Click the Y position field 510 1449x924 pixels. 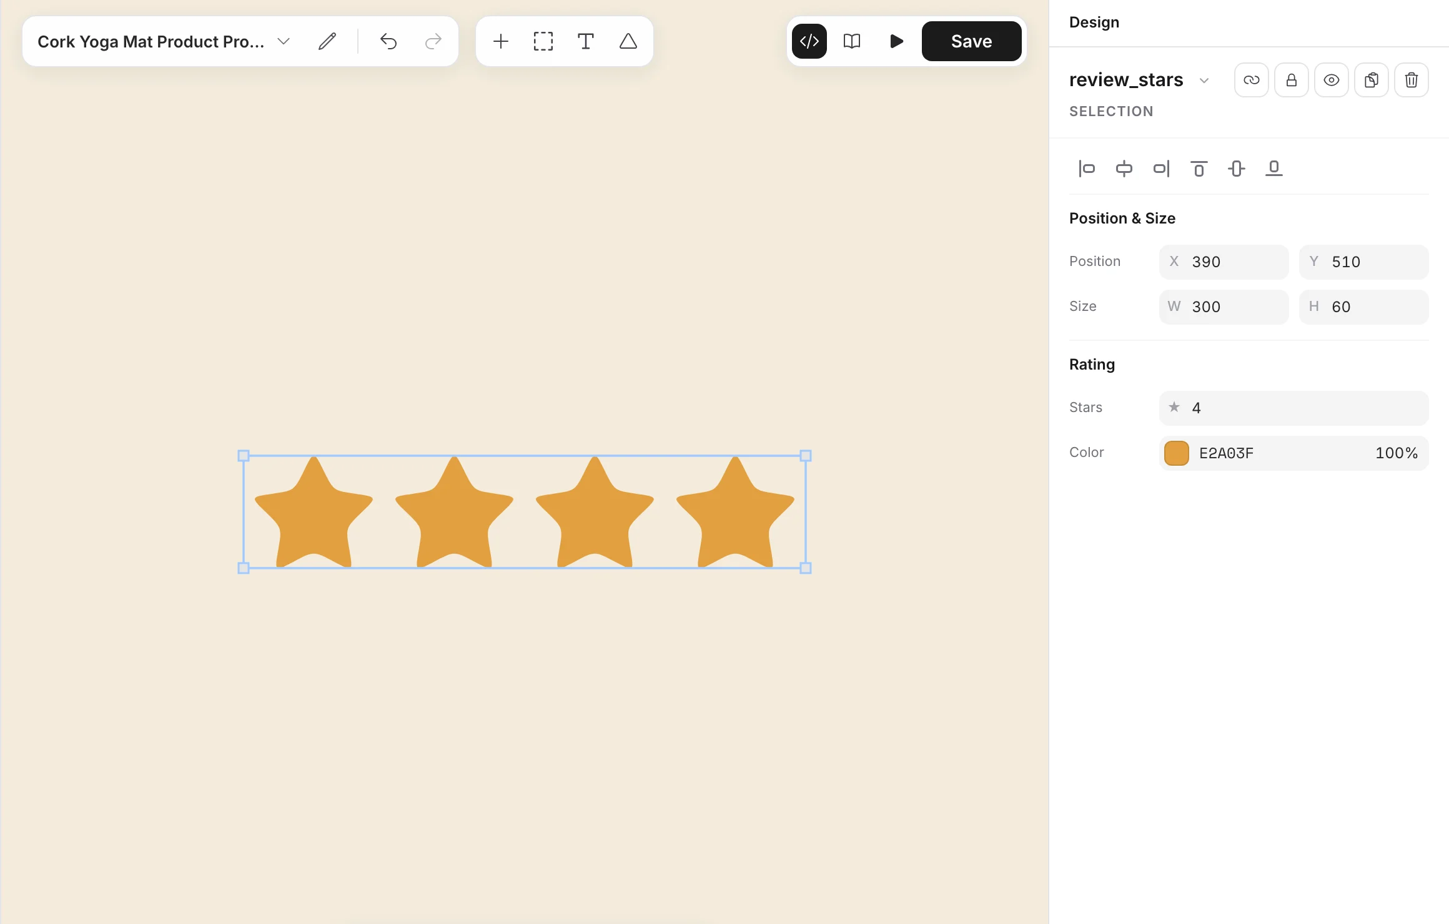tap(1364, 262)
